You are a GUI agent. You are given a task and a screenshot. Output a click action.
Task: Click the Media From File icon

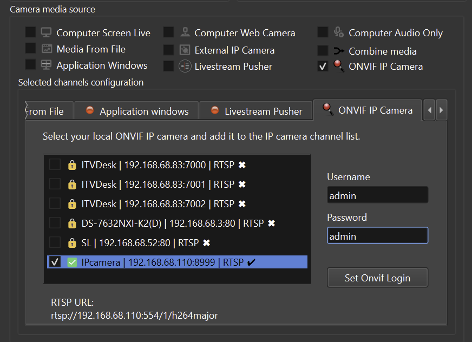coord(47,49)
